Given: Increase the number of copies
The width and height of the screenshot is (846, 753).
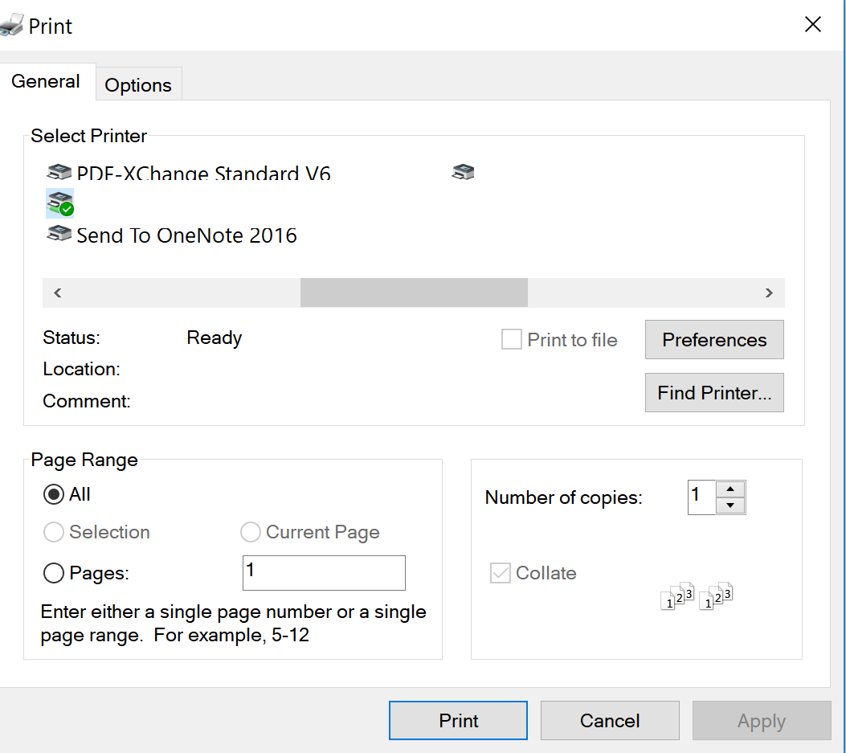Looking at the screenshot, I should coord(730,489).
